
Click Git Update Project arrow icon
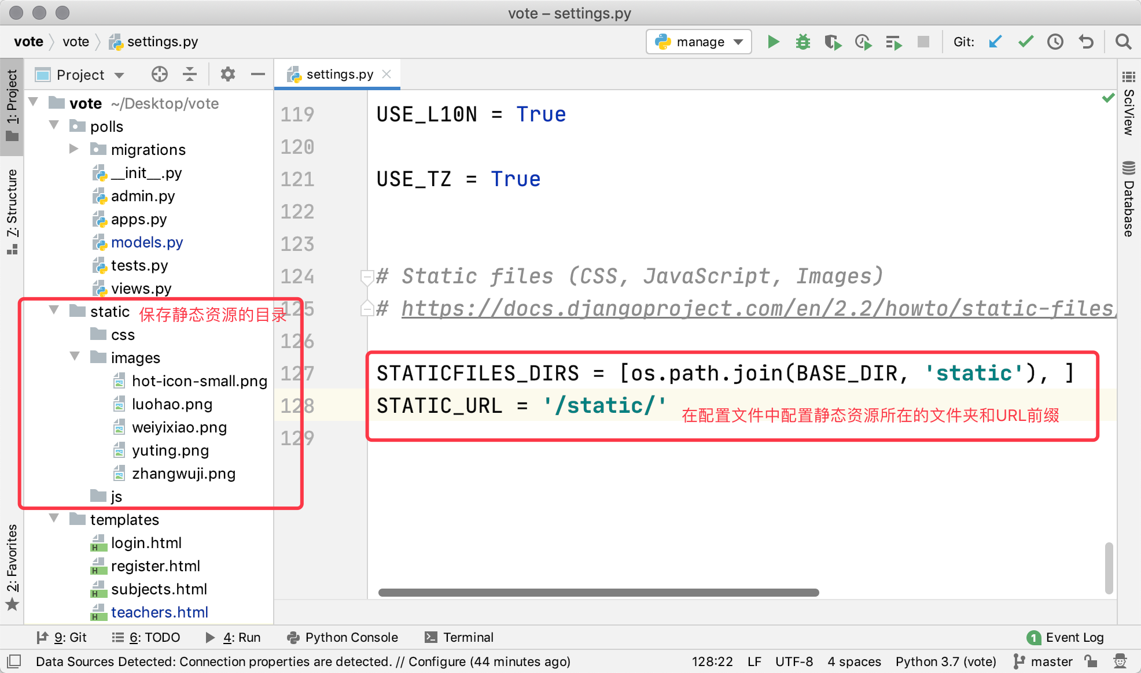pyautogui.click(x=995, y=42)
